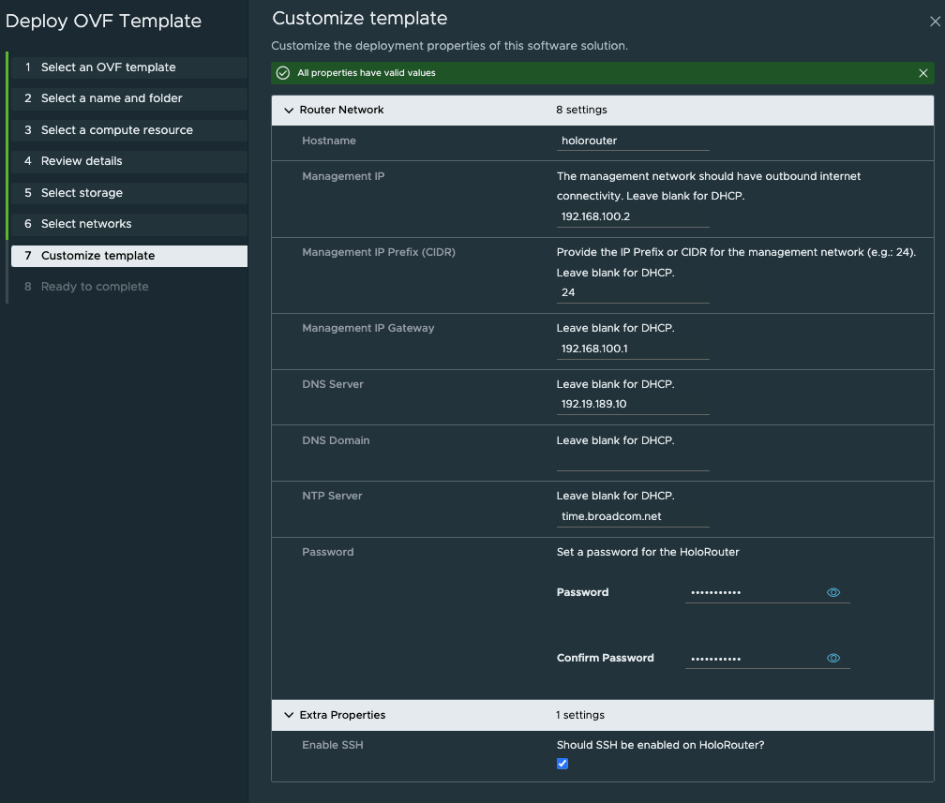Image resolution: width=945 pixels, height=803 pixels.
Task: Collapse the Router Network section
Action: [289, 110]
